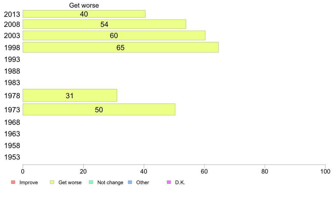The height and width of the screenshot is (206, 333).
Task: Toggle the D.K. legend label
Action: pos(180,182)
